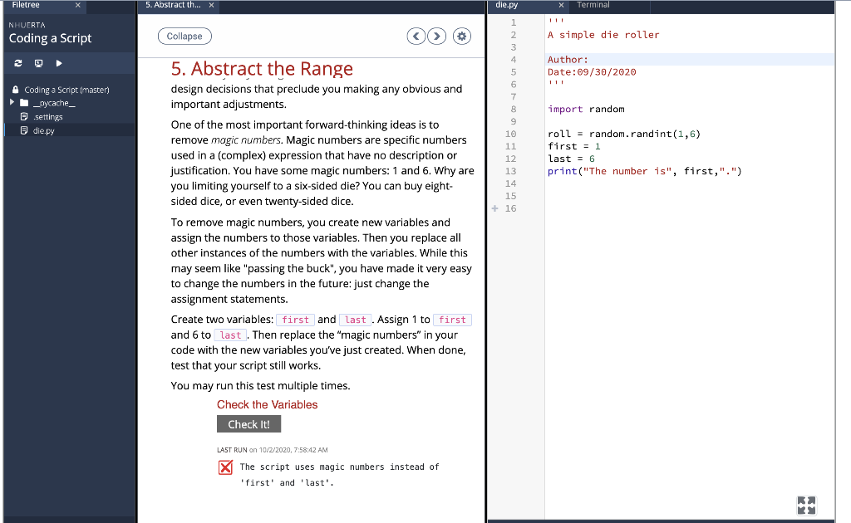The width and height of the screenshot is (851, 523).
Task: Open the preview monitor icon in sidebar
Action: (37, 63)
